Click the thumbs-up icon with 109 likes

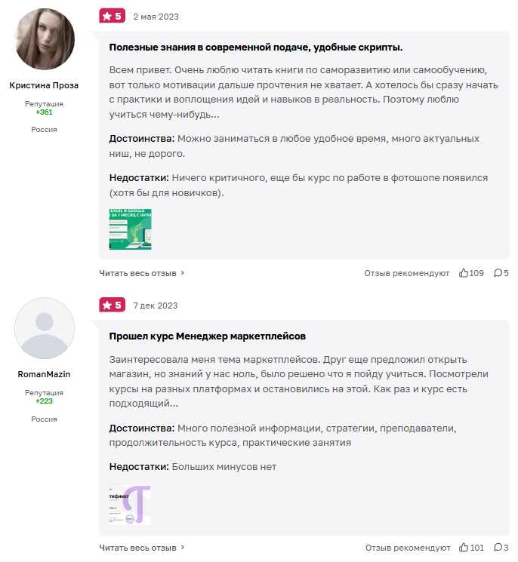(464, 273)
